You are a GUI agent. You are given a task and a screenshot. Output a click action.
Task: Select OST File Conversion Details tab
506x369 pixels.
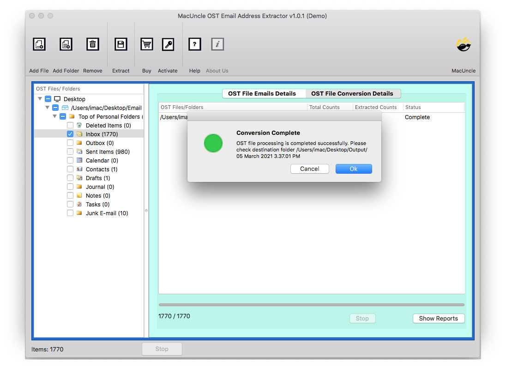[352, 93]
